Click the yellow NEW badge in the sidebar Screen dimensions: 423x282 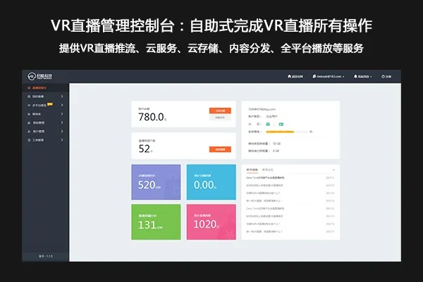(x=50, y=104)
